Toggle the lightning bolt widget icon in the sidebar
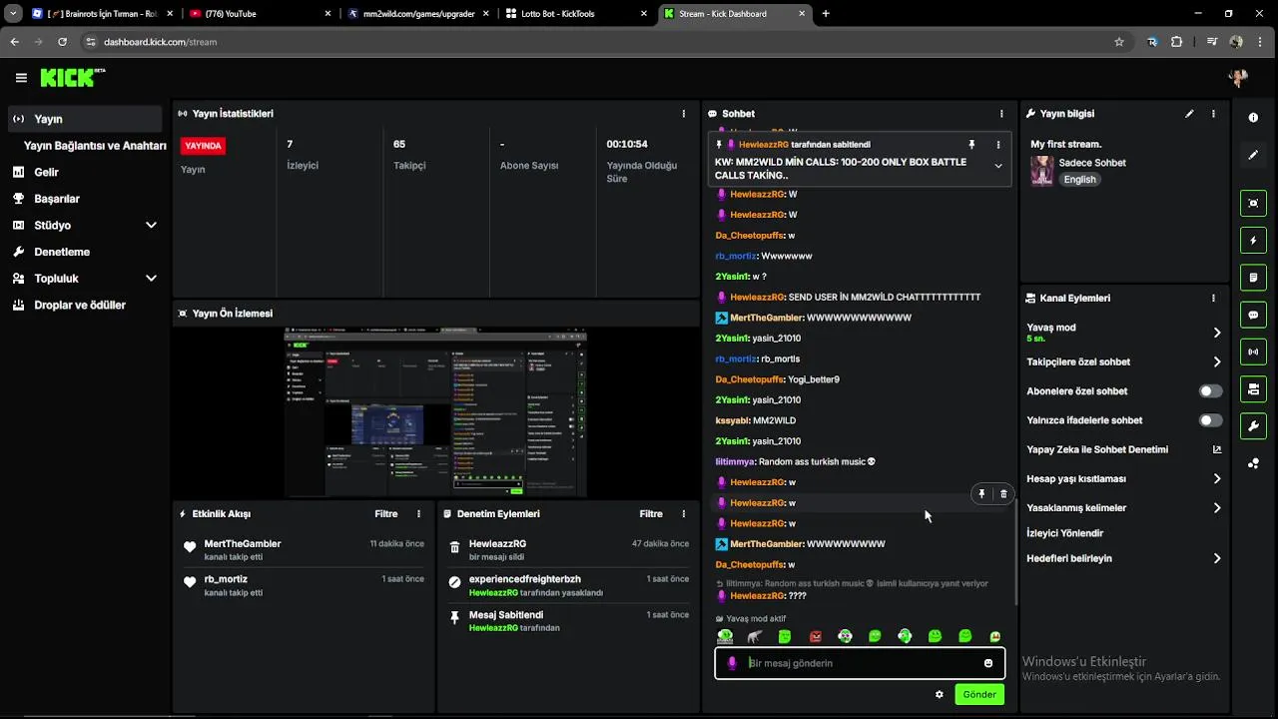 click(1253, 241)
